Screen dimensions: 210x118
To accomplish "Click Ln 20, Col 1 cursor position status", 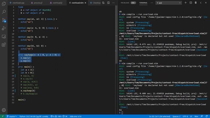I will click(x=159, y=116).
